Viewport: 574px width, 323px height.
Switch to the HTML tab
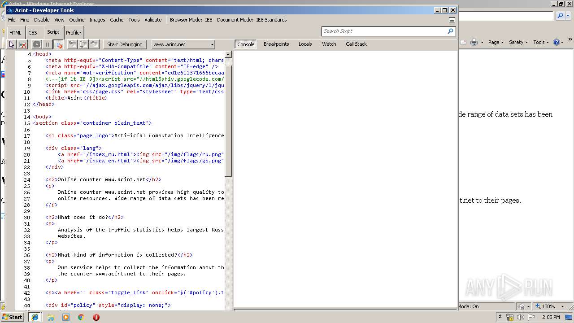15,33
